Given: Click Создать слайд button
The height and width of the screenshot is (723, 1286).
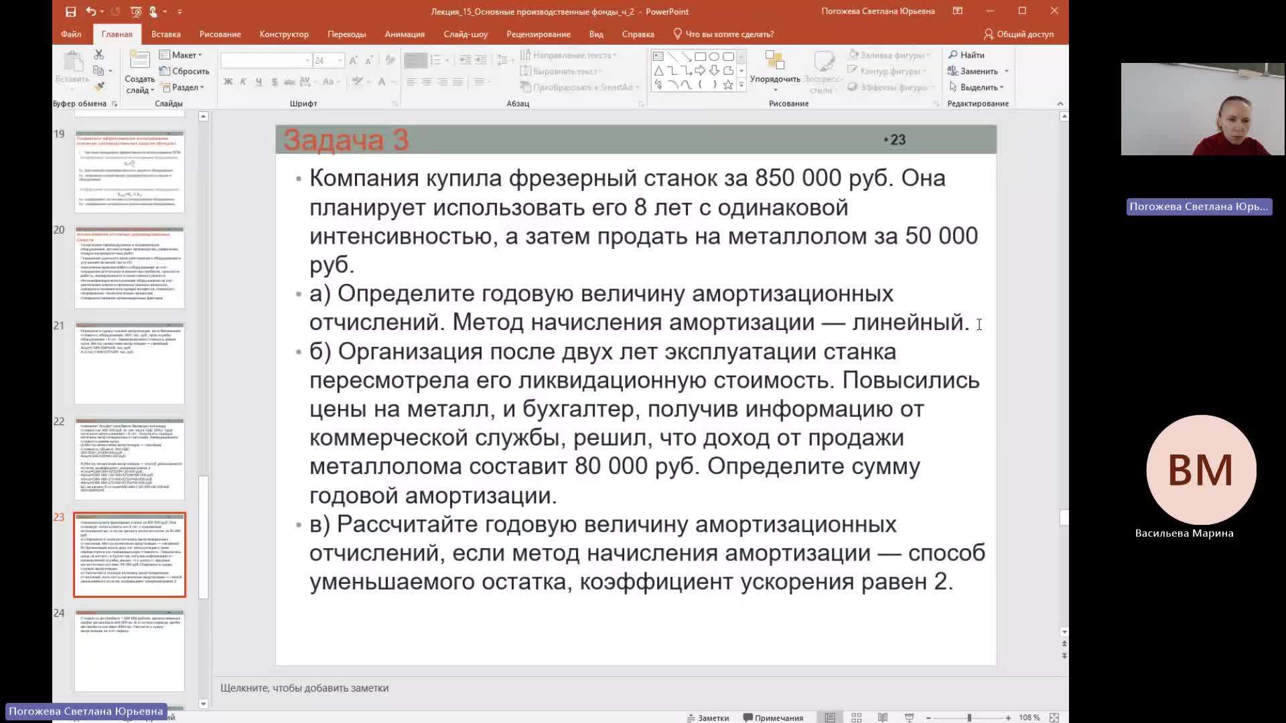Looking at the screenshot, I should tap(139, 71).
